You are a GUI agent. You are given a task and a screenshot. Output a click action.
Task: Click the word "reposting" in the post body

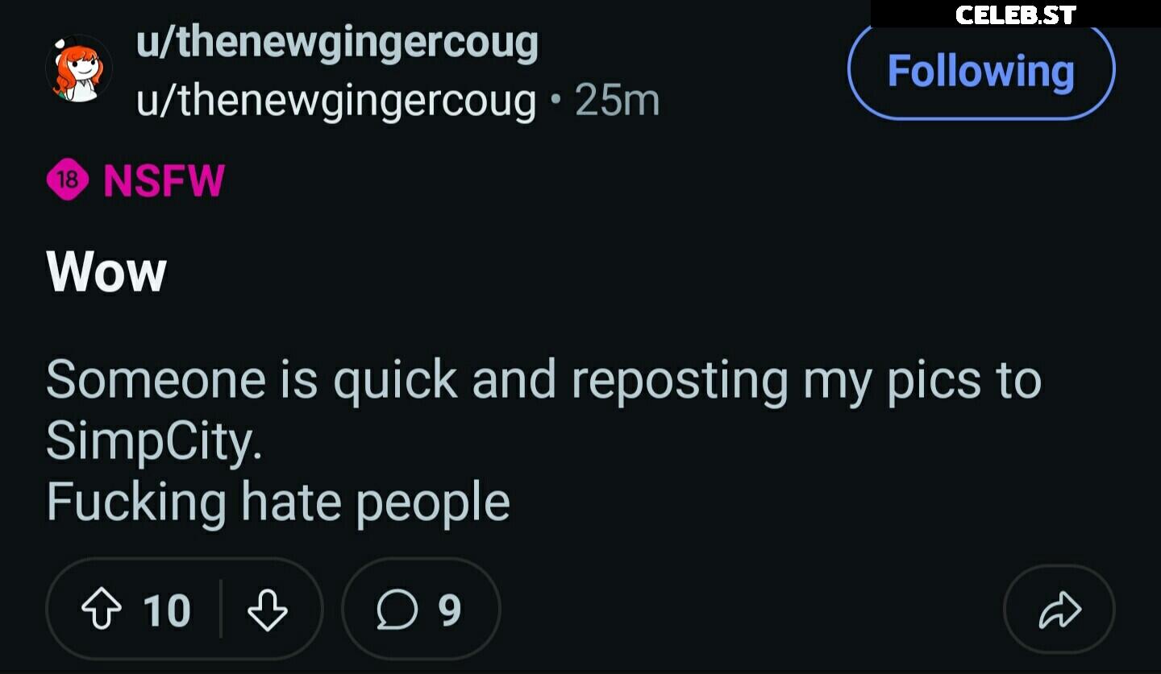[679, 379]
